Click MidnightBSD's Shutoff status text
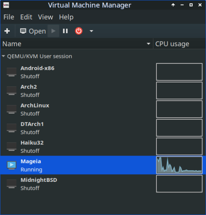 [x=30, y=188]
